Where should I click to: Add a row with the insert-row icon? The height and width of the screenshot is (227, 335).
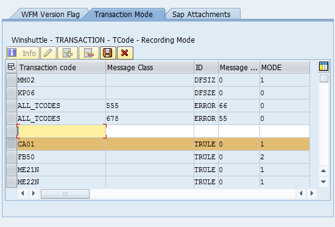pyautogui.click(x=68, y=53)
